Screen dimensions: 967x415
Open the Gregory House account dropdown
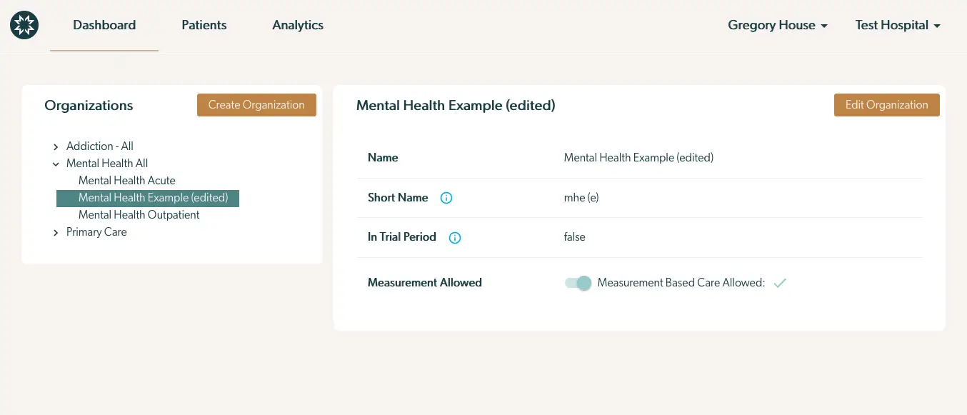(x=777, y=25)
